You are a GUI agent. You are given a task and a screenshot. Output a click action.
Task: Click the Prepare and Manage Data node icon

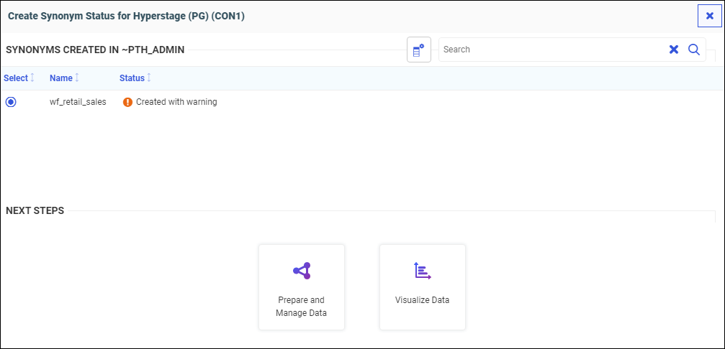pyautogui.click(x=302, y=271)
